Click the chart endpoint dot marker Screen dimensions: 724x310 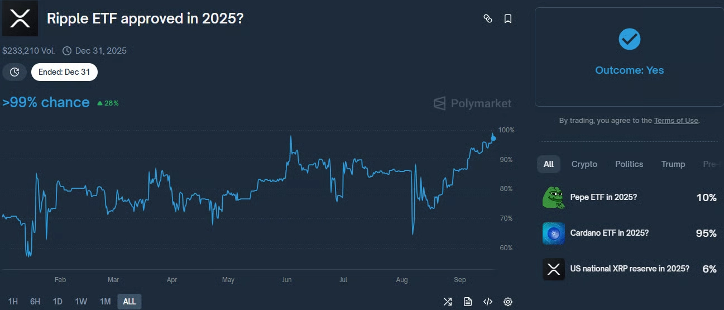coord(493,138)
